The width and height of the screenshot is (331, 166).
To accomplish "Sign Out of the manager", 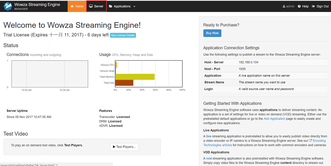I will click(320, 6).
